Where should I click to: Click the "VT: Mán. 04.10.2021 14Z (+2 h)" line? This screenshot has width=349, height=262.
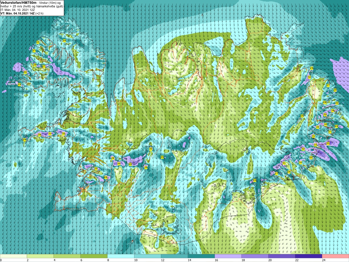tap(22, 13)
